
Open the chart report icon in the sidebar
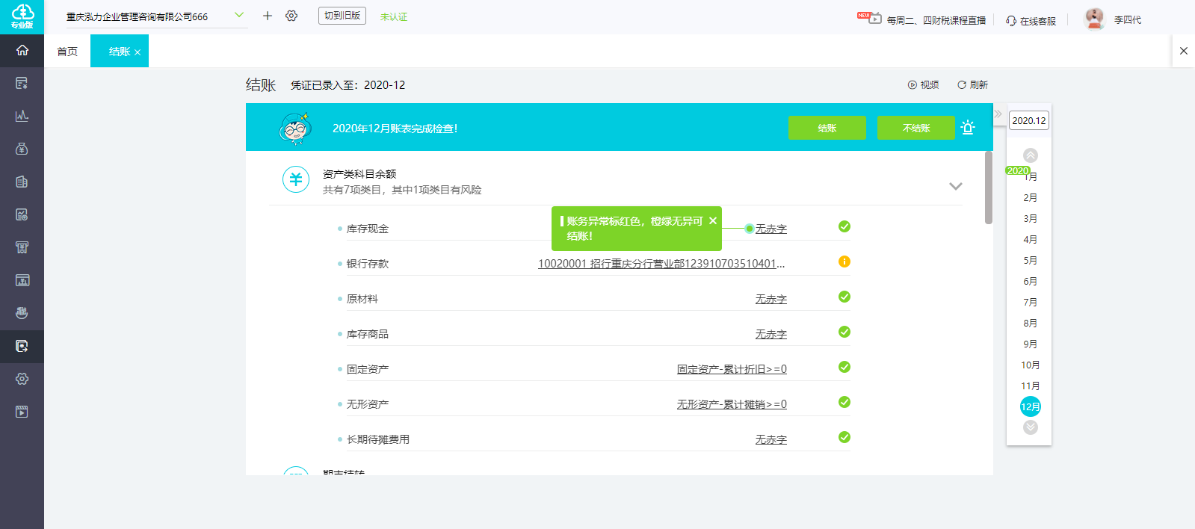[22, 116]
